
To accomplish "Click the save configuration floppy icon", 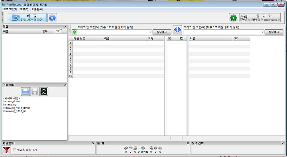I will (35, 92).
